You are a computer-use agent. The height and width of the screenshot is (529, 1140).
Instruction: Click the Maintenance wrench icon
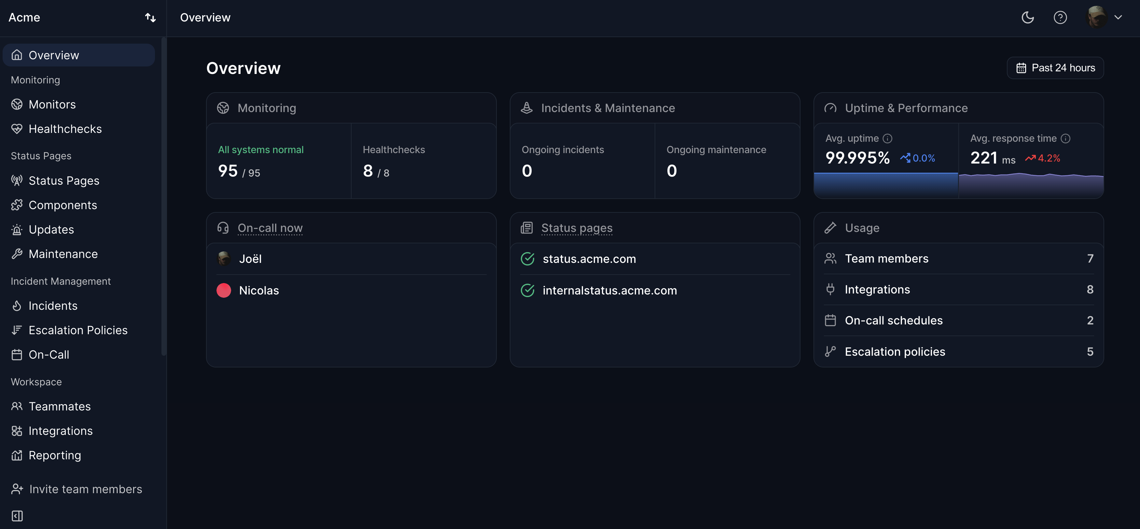pos(17,254)
